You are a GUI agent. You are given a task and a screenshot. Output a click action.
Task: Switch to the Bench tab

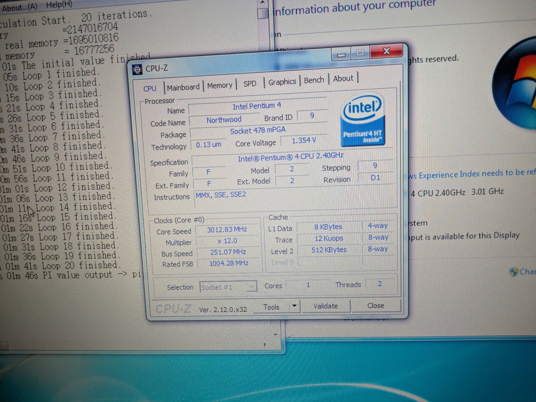coord(314,80)
